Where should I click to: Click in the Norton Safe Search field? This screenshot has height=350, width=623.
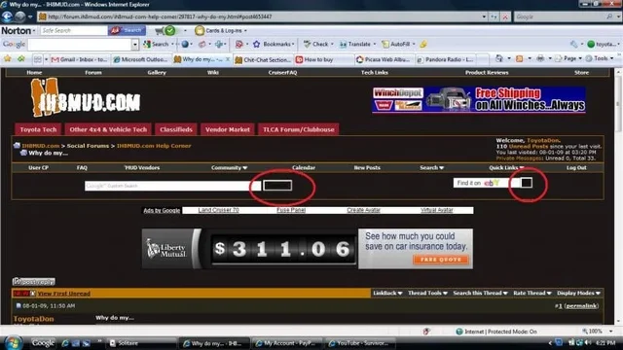[x=74, y=30]
